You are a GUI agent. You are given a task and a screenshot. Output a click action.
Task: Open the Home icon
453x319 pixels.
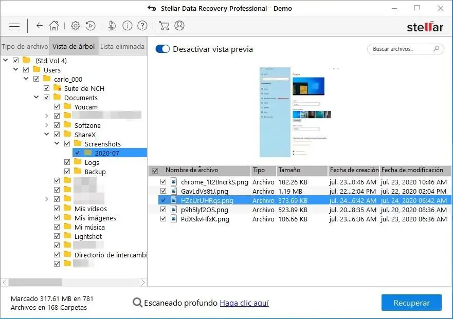[x=54, y=26]
